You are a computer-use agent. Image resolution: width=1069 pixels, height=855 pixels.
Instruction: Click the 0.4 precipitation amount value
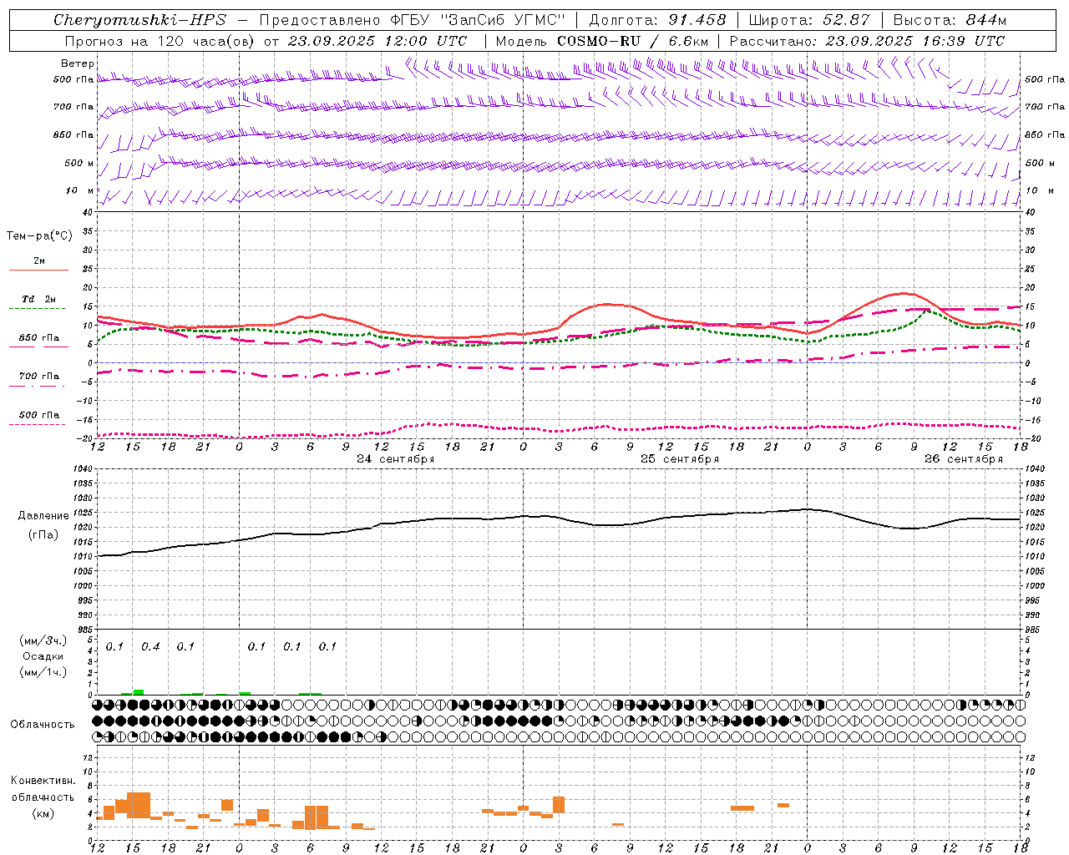[150, 646]
